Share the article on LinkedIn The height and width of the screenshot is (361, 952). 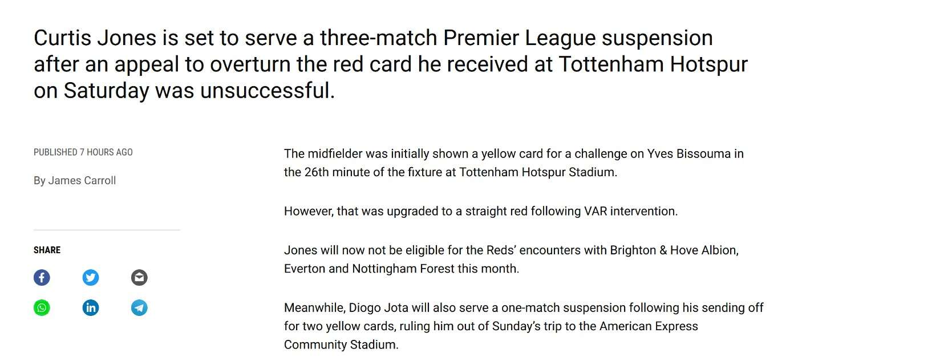[91, 308]
